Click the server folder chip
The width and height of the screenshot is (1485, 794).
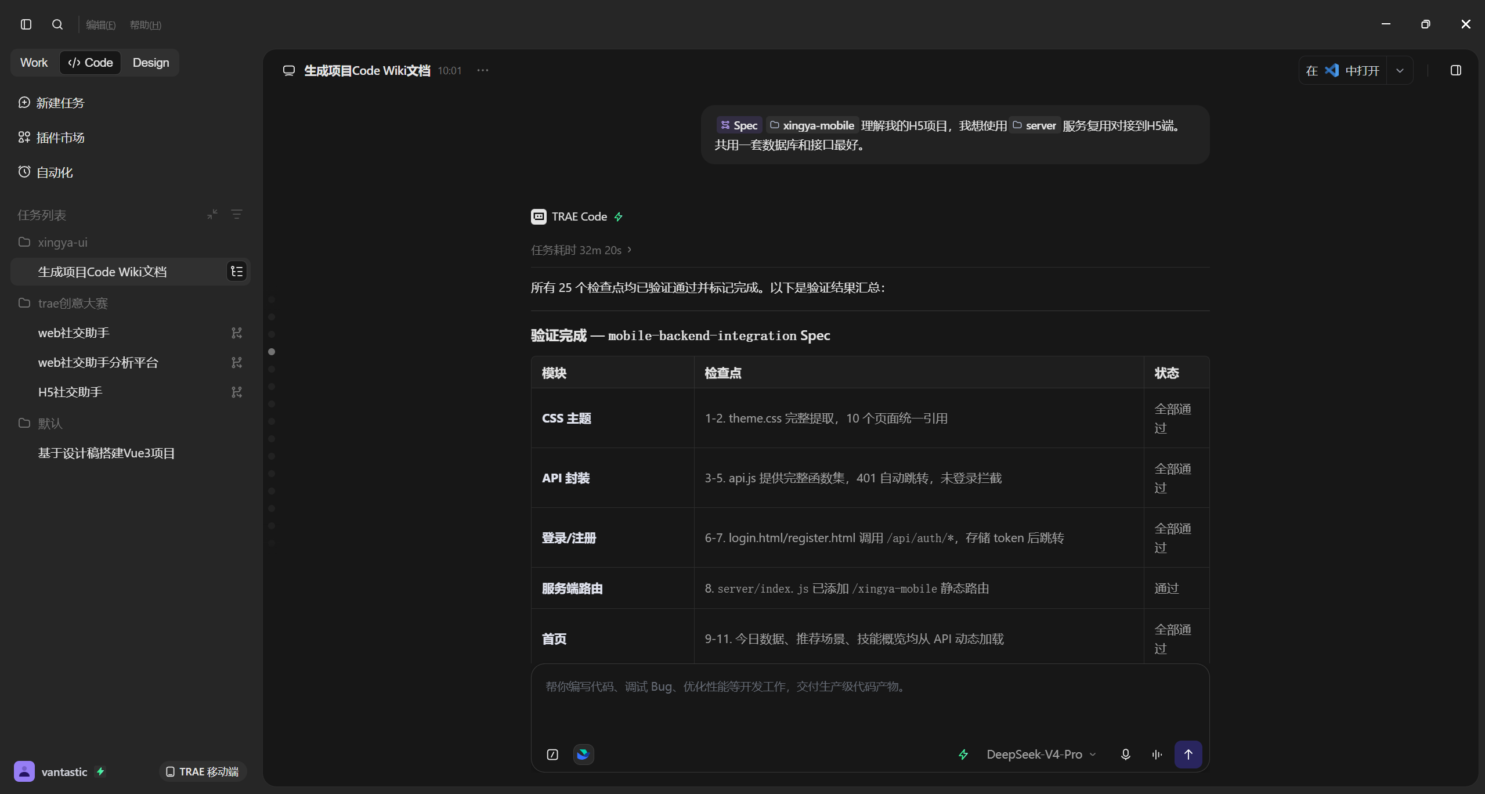coord(1035,125)
